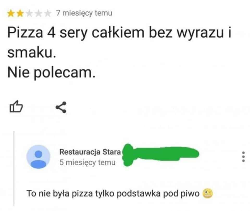Click the "5 miesięcy temu" reply timestamp
Screen dimensions: 250x211
point(87,162)
